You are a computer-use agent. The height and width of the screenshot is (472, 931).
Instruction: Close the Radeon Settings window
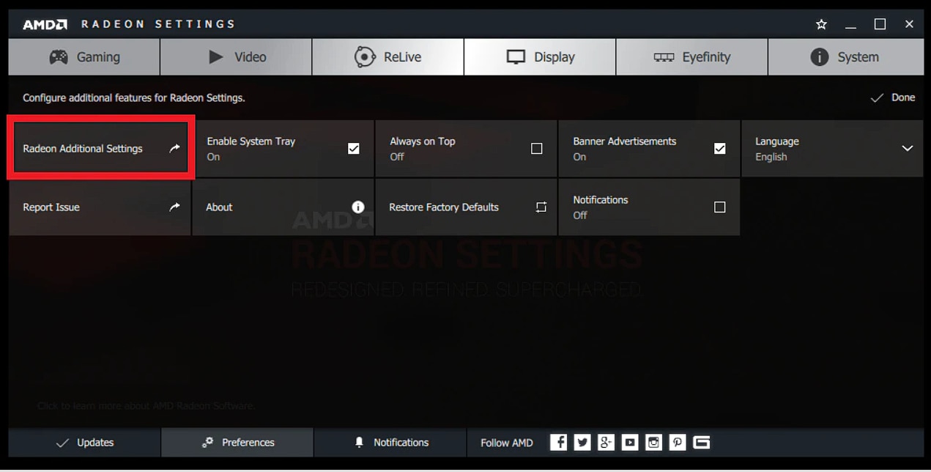pyautogui.click(x=909, y=24)
